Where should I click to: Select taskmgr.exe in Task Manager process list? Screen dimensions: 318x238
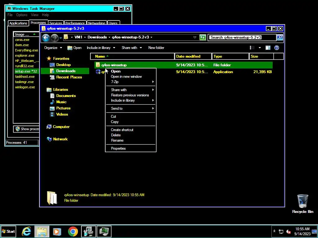point(24,82)
